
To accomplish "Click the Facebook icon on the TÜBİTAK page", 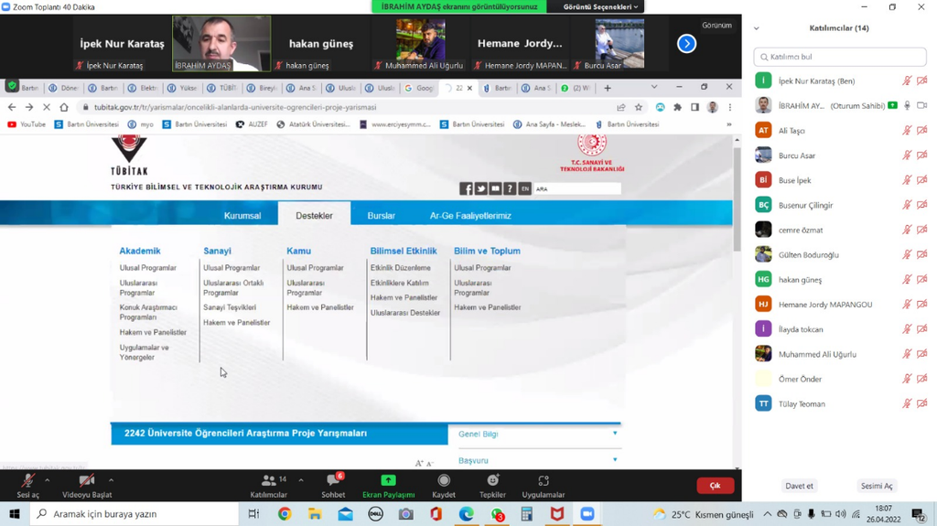I will tap(466, 188).
